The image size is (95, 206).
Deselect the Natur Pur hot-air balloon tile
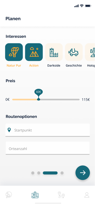[x=14, y=52]
